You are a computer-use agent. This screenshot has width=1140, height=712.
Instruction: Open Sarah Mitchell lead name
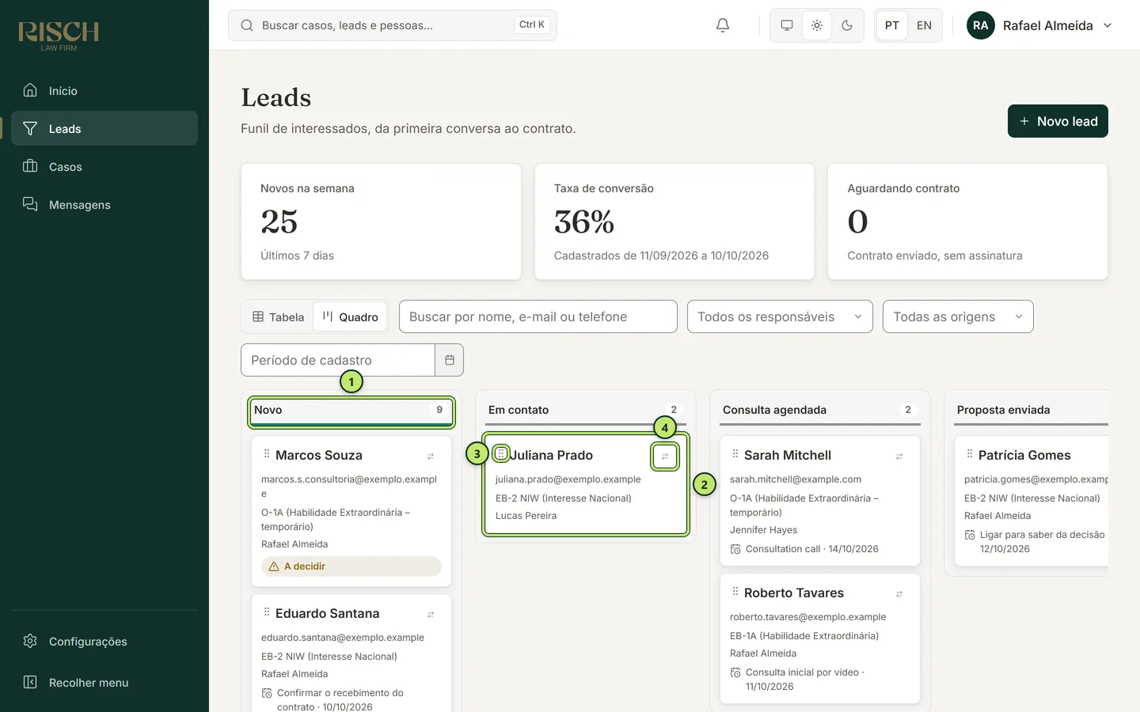[x=788, y=455]
